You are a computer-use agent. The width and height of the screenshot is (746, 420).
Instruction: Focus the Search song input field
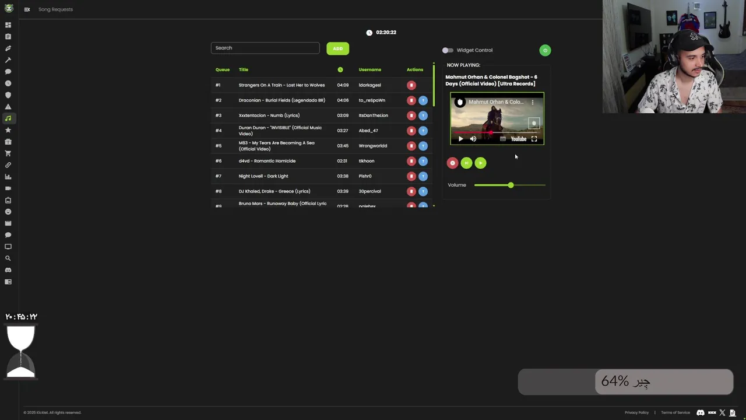tap(265, 48)
